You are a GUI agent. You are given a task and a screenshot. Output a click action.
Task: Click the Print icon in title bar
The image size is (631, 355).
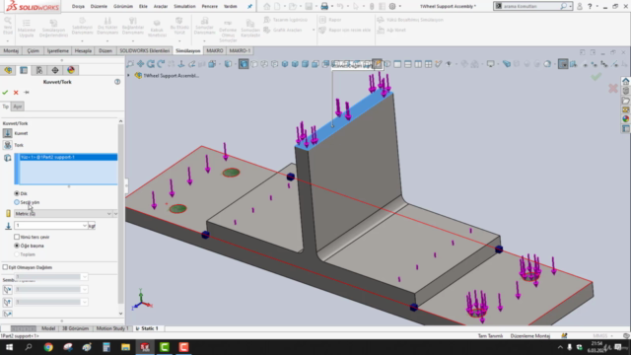[324, 7]
